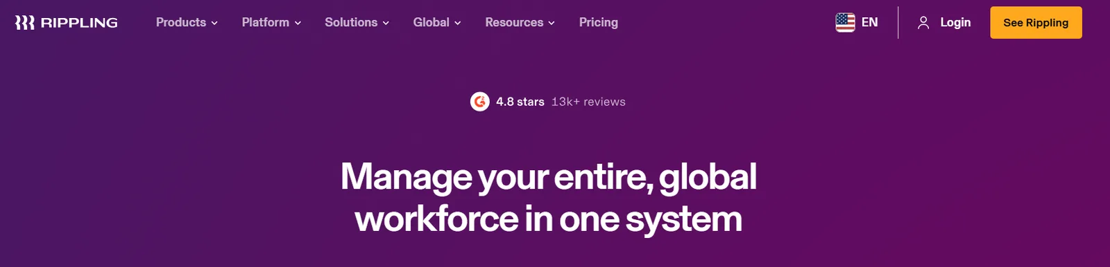Open the Products menu
Screen dimensions: 1110x267
click(x=187, y=23)
